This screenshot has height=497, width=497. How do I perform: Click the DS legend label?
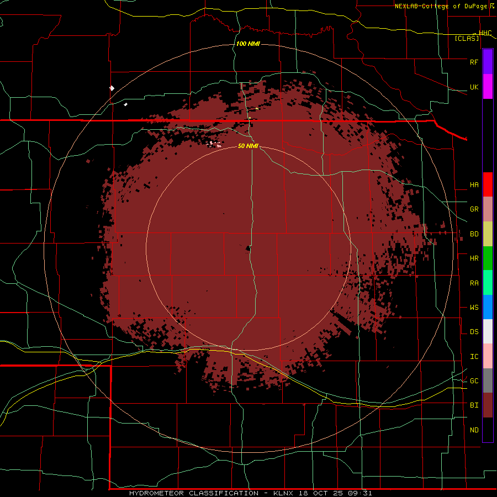click(474, 332)
